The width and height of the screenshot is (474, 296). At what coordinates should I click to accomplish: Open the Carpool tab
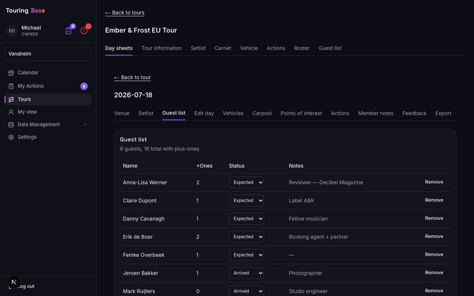[x=262, y=113]
